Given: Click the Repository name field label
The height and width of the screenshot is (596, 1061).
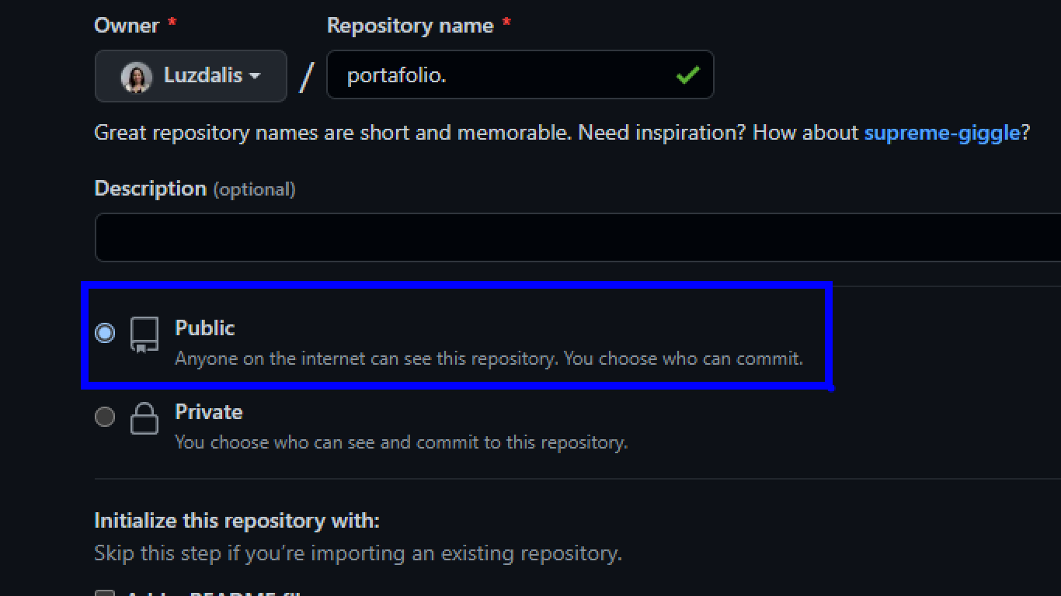Looking at the screenshot, I should pos(410,26).
